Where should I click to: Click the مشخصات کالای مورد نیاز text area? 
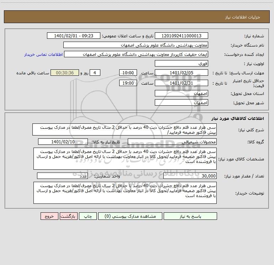[x=125, y=159]
